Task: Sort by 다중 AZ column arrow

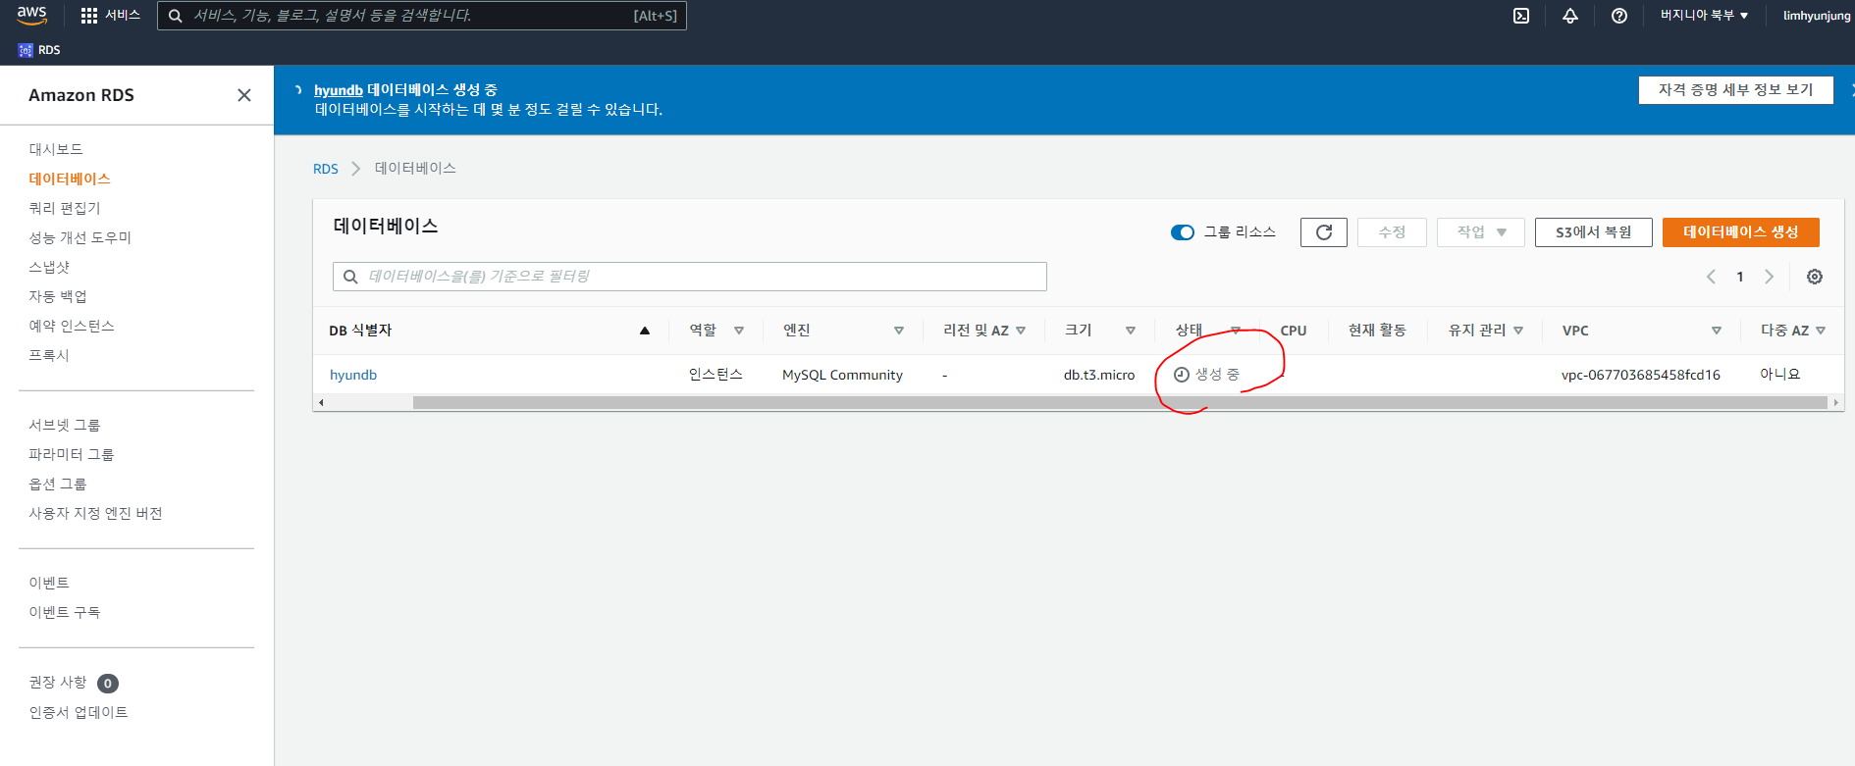Action: [x=1821, y=331]
